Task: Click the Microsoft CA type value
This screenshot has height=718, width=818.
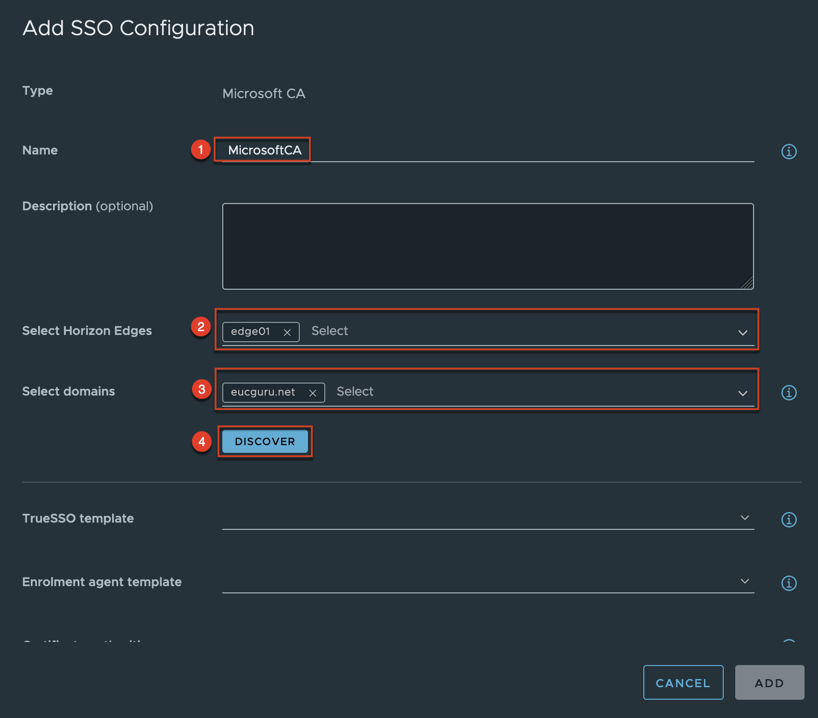Action: tap(264, 94)
